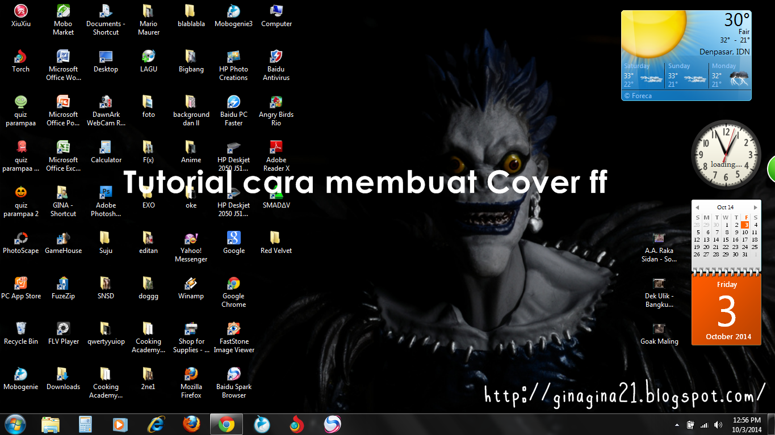Click the GameHouse shortcut
Image resolution: width=775 pixels, height=435 pixels.
[63, 242]
